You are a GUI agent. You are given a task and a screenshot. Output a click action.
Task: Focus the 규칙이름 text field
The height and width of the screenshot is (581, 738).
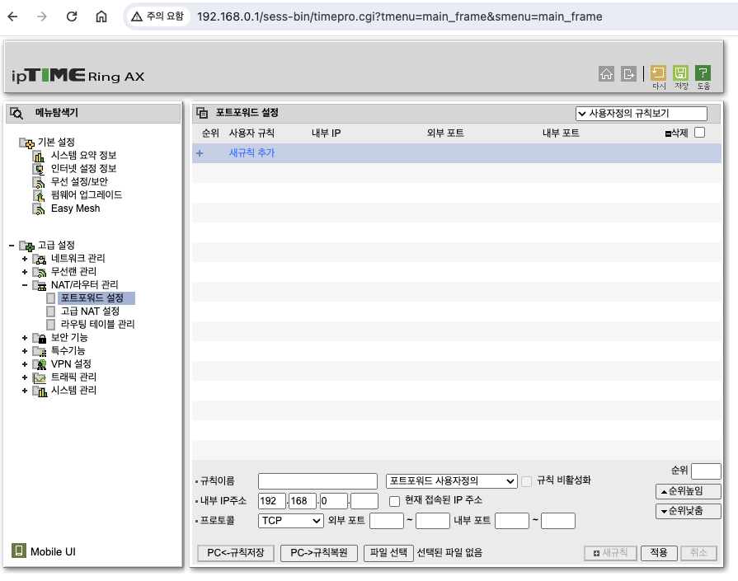(317, 481)
